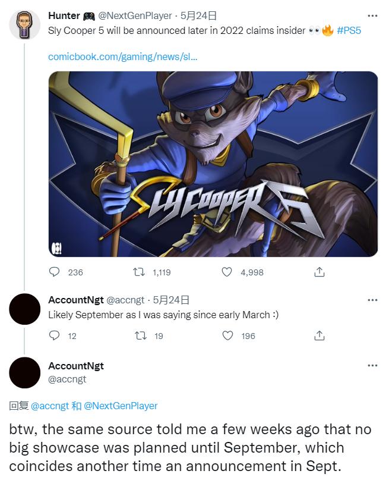The height and width of the screenshot is (477, 386).
Task: Click the @accngt mention in reply line
Action: pos(50,406)
